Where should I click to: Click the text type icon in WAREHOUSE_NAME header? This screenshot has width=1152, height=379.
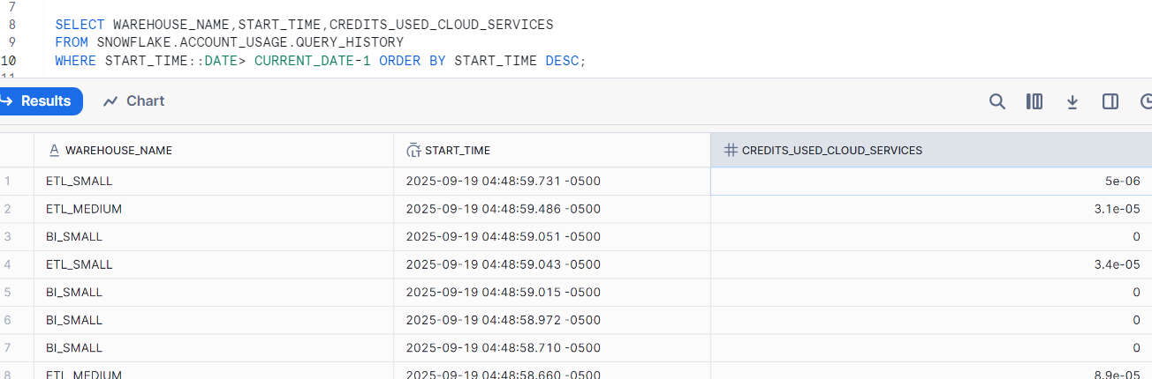click(54, 150)
